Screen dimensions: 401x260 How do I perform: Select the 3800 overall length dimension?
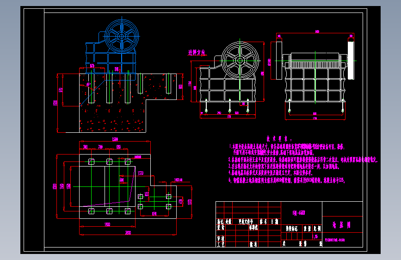(x=128, y=233)
